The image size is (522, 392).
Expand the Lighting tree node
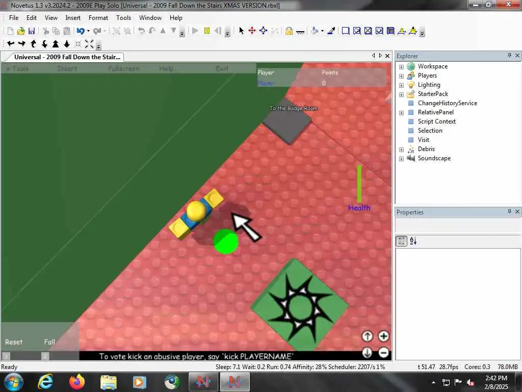click(401, 85)
